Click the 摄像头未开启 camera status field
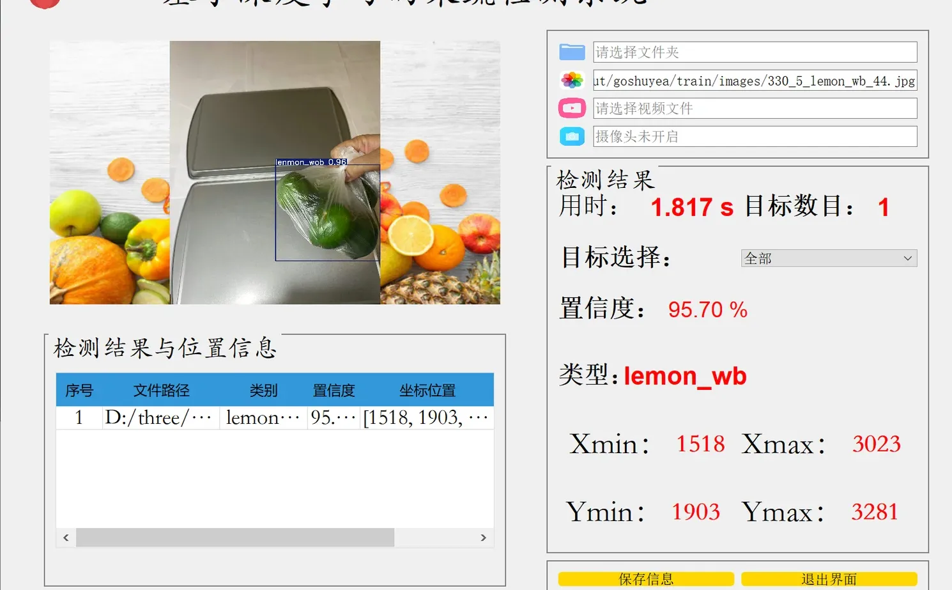Screen dimensions: 952x590 tap(754, 136)
